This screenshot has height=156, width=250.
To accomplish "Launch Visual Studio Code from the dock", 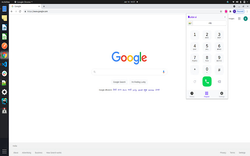I will pos(4,64).
